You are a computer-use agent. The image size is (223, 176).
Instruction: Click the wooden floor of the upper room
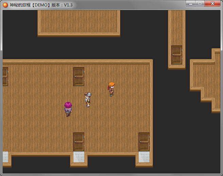(79, 21)
